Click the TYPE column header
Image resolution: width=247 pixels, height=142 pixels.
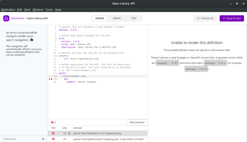[53, 128]
